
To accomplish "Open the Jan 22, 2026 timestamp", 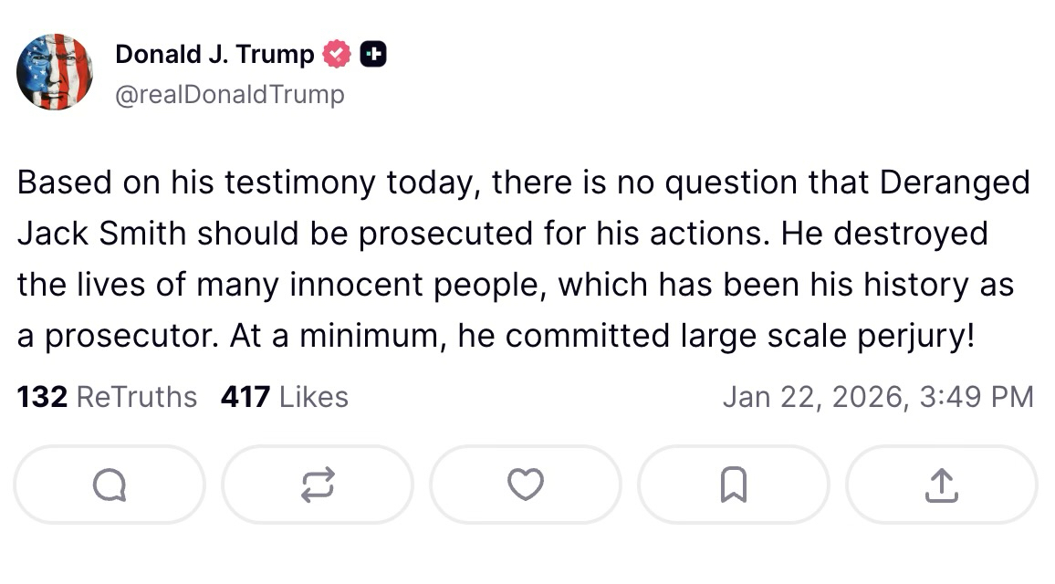I will pyautogui.click(x=877, y=397).
